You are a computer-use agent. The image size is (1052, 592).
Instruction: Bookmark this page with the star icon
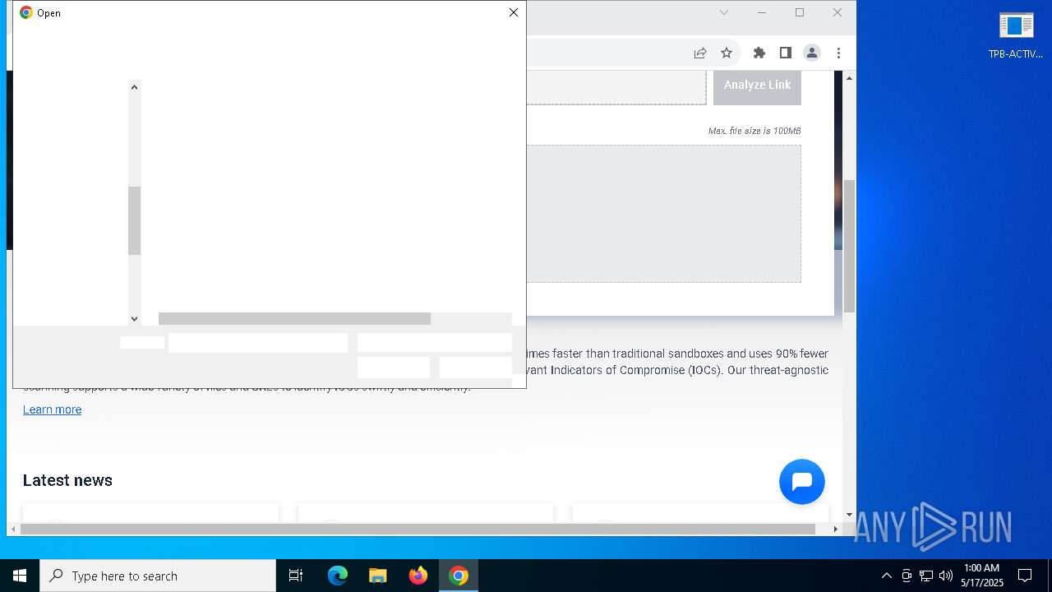tap(727, 53)
